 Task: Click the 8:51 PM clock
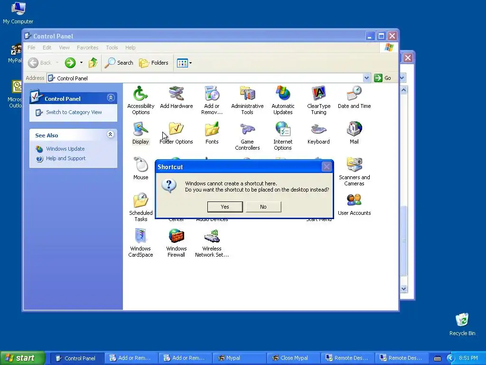(468, 358)
